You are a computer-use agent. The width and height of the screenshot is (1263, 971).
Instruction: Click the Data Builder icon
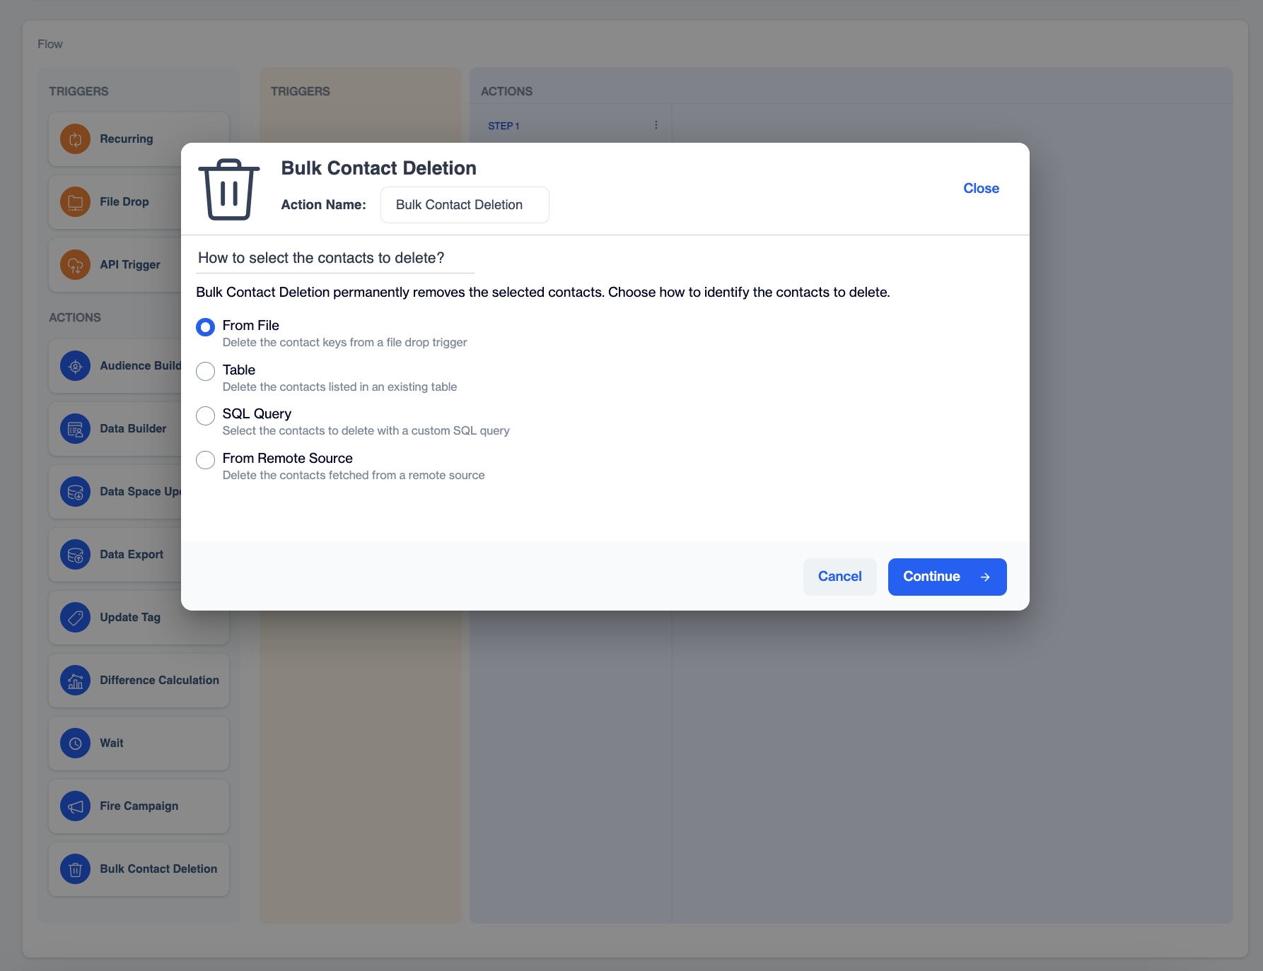75,429
